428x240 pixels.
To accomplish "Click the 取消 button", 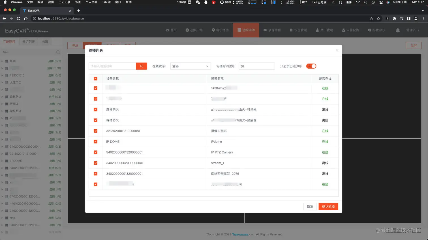I will 310,207.
